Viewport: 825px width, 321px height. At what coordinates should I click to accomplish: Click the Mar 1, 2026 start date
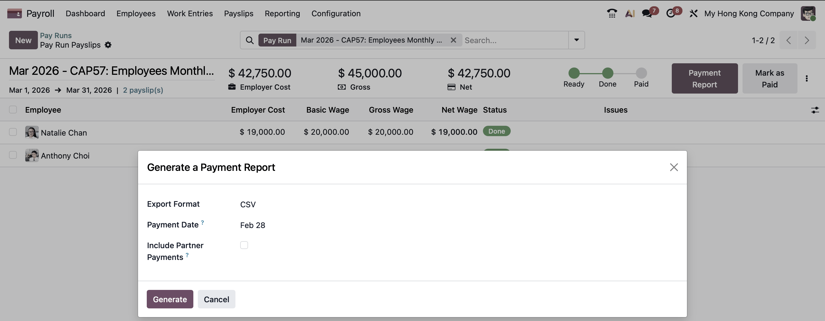[x=29, y=90]
